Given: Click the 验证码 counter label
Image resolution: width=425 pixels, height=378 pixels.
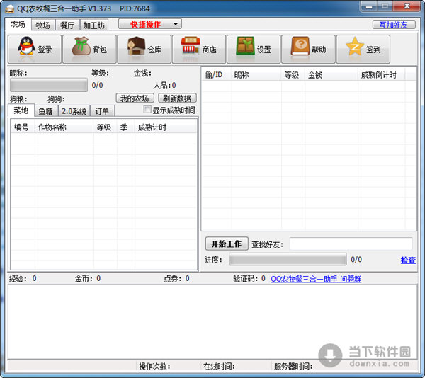Looking at the screenshot, I should tap(249, 278).
